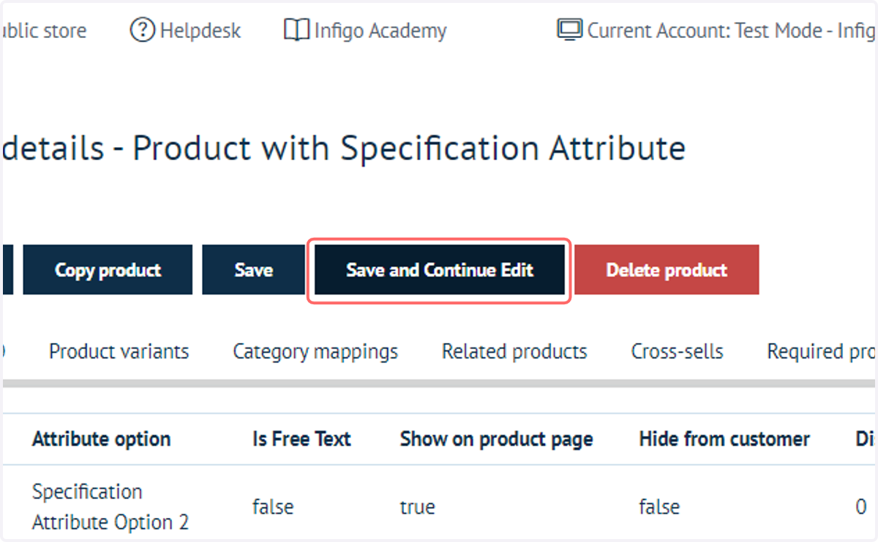Click the page title Product with Specification Attribute
The height and width of the screenshot is (542, 878).
[410, 148]
